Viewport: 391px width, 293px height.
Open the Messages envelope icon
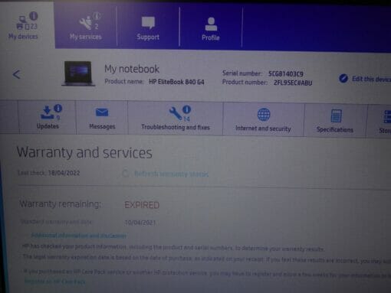pos(102,112)
